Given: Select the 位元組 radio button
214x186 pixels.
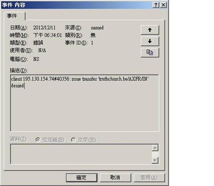Looking at the screenshot, I should (38, 140).
